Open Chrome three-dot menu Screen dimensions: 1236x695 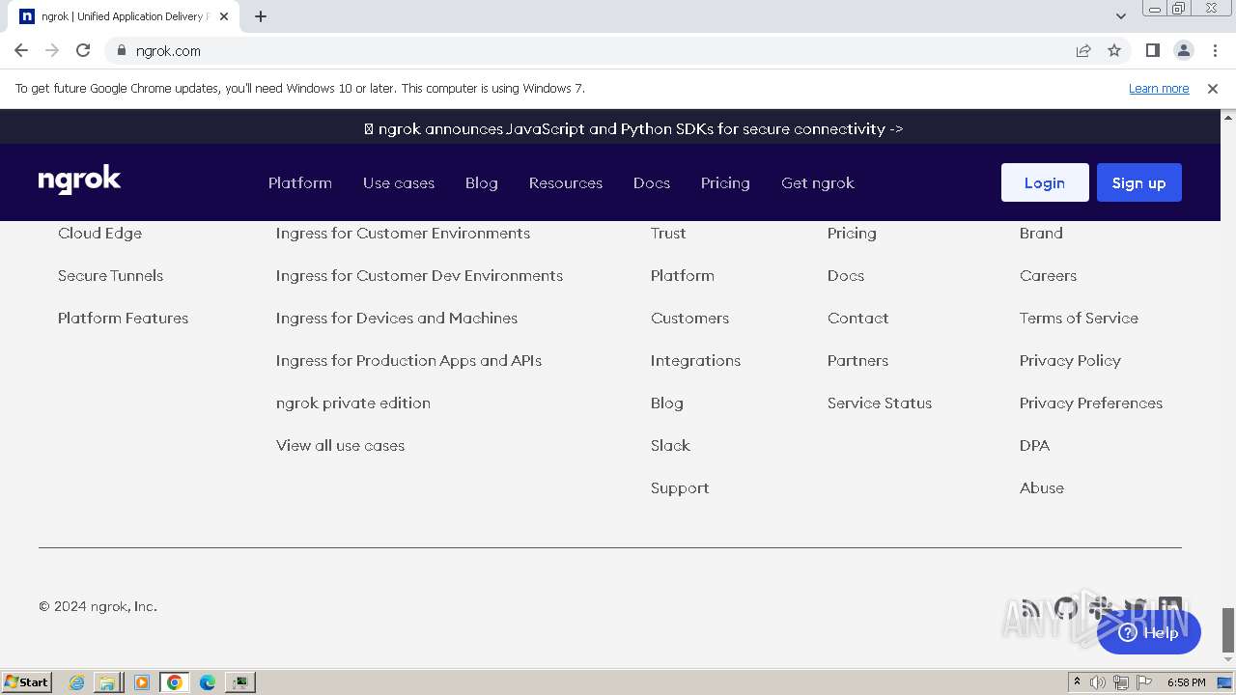(x=1213, y=50)
